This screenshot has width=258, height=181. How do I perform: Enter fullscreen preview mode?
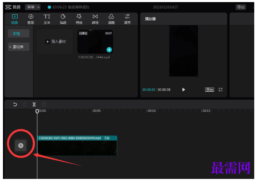220,90
